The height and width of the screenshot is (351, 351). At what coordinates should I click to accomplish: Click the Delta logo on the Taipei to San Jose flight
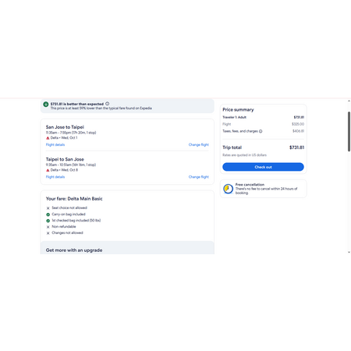(x=48, y=170)
